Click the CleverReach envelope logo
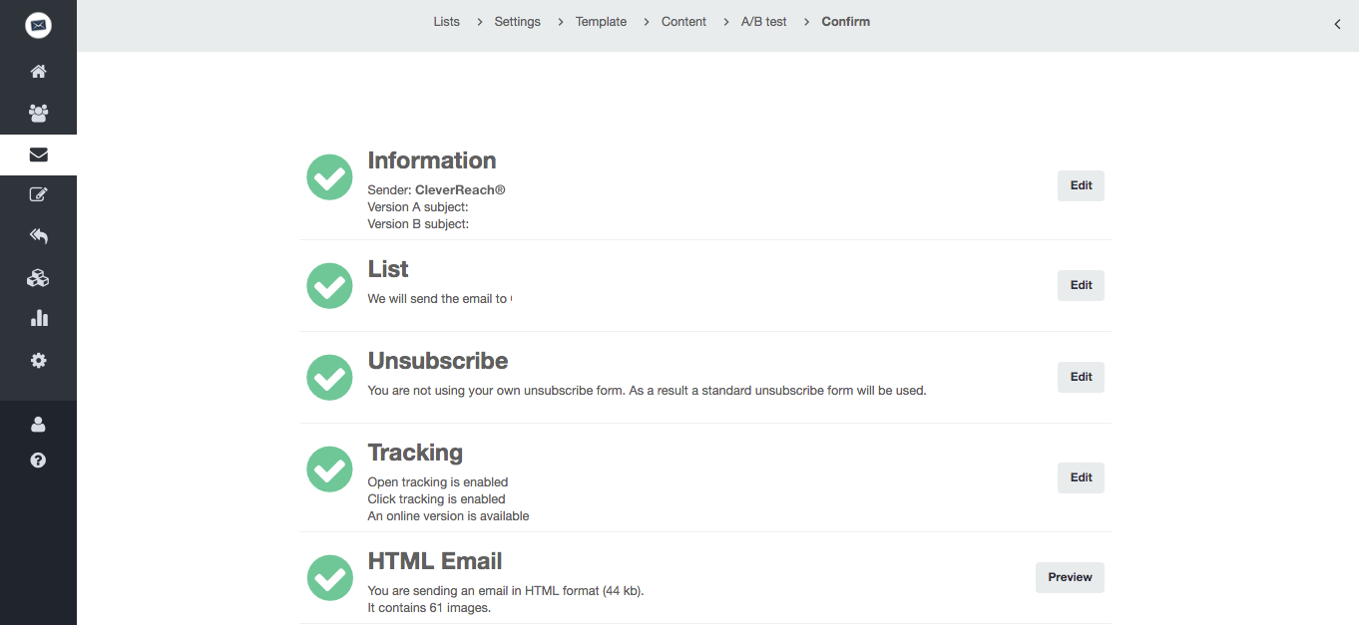 38,25
